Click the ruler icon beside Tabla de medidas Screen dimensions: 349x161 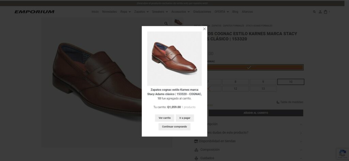278,102
